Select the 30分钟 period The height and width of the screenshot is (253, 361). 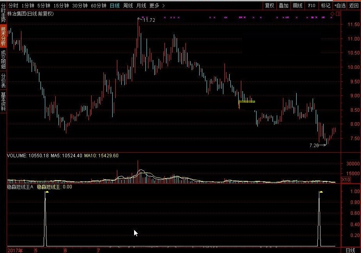(x=80, y=5)
